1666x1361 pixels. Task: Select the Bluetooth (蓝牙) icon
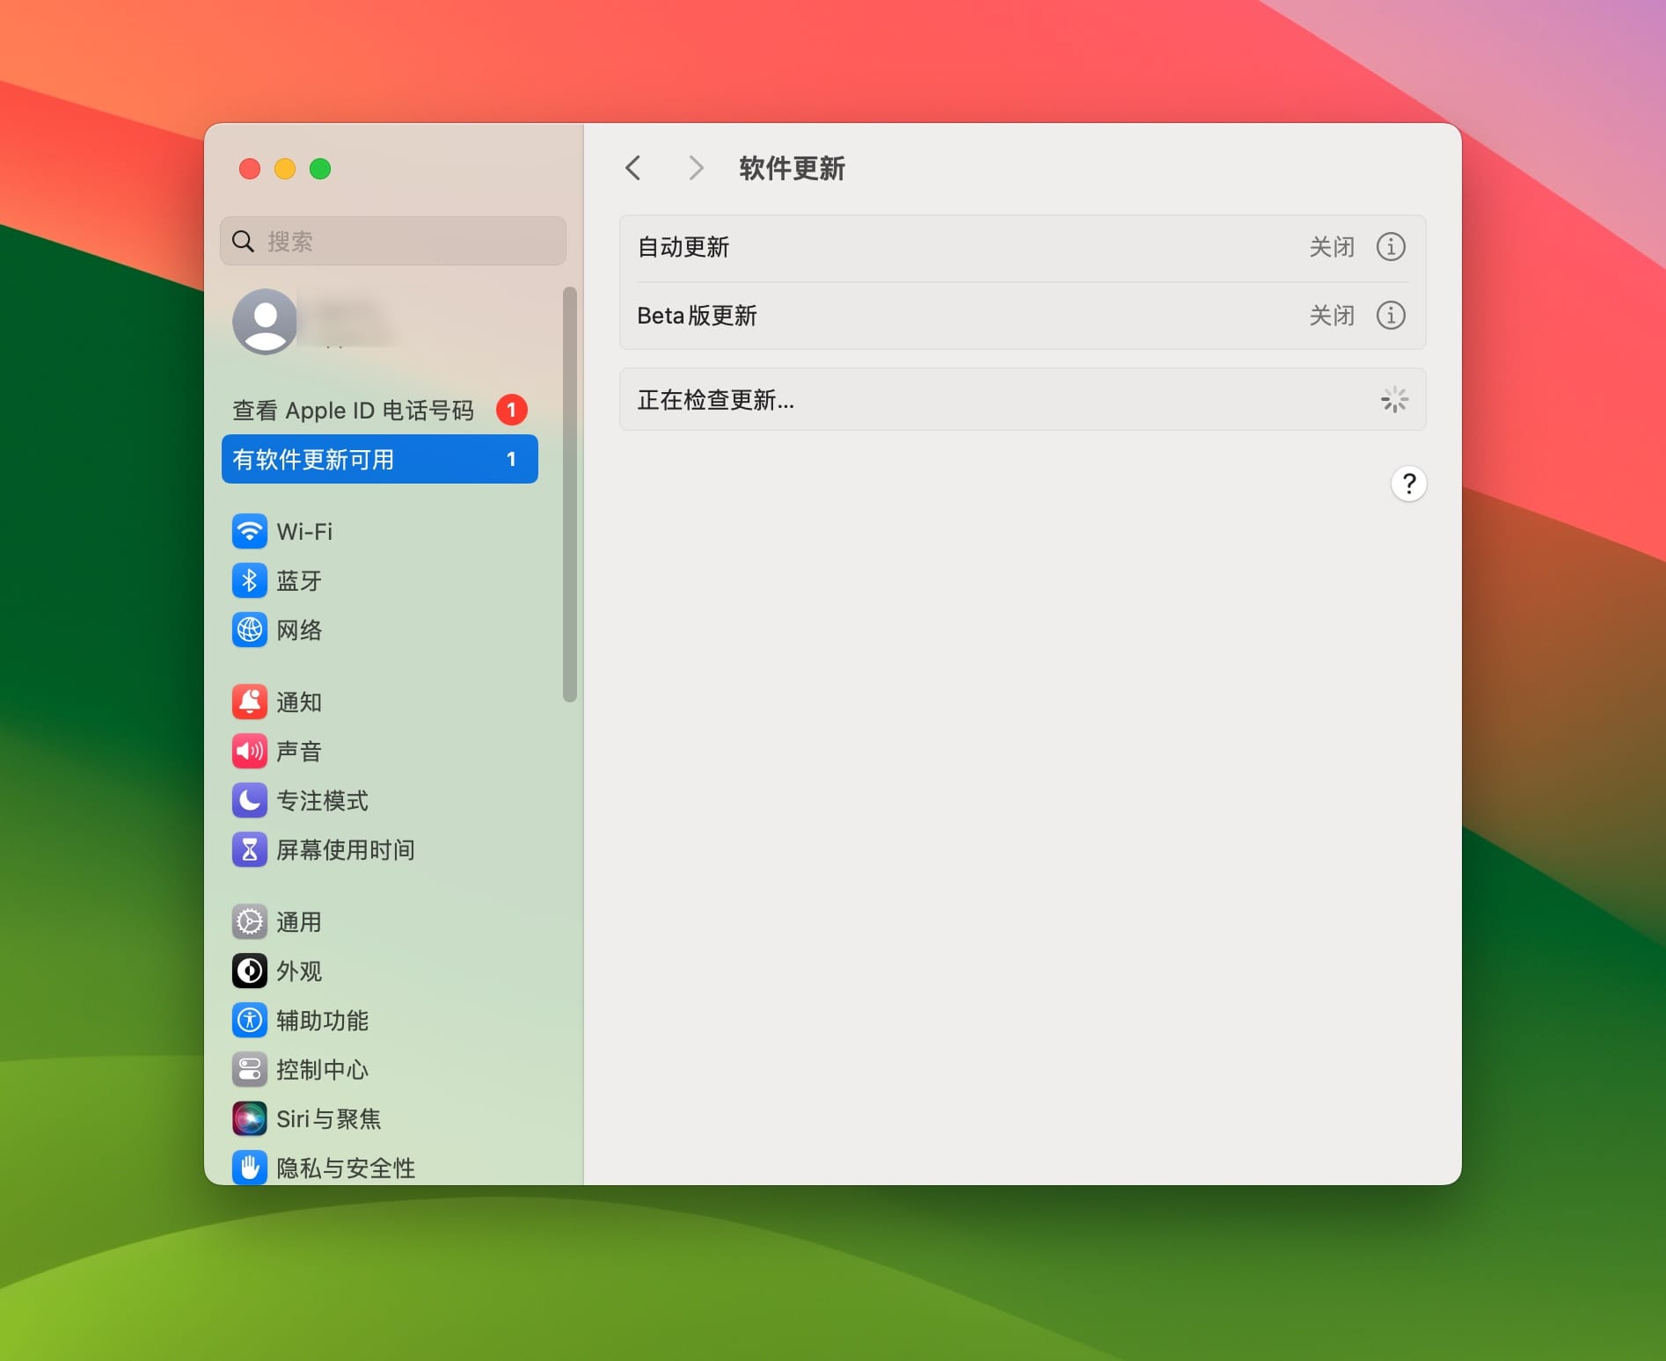click(x=250, y=580)
